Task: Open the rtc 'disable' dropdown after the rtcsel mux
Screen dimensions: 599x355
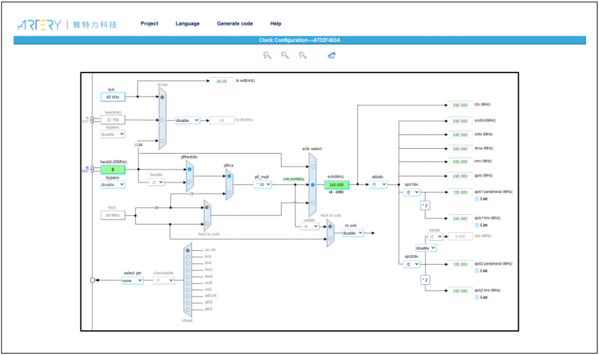Action: click(x=187, y=120)
